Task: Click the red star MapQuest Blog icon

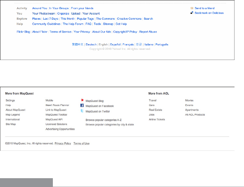Action: (82, 100)
